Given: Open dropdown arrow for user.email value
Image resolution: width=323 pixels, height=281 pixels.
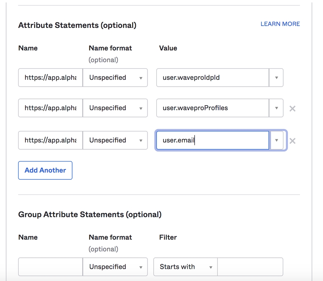Looking at the screenshot, I should [x=276, y=140].
